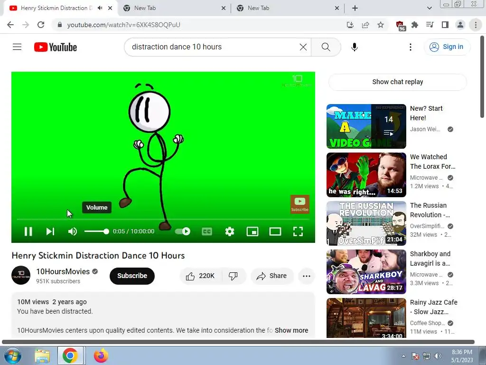Screen dimensions: 486x365
Task: Open the ad blocker extension showing 96
Action: [x=400, y=26]
